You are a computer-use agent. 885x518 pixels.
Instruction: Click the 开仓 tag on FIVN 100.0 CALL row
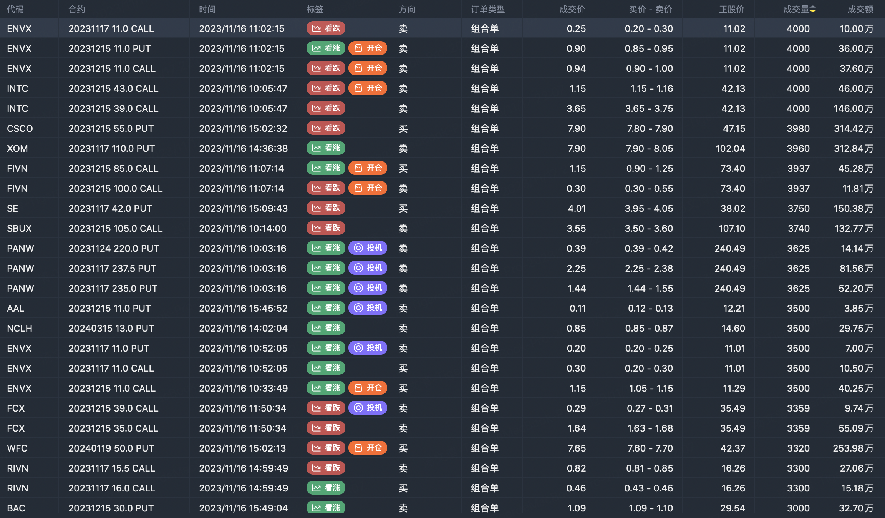click(x=368, y=188)
